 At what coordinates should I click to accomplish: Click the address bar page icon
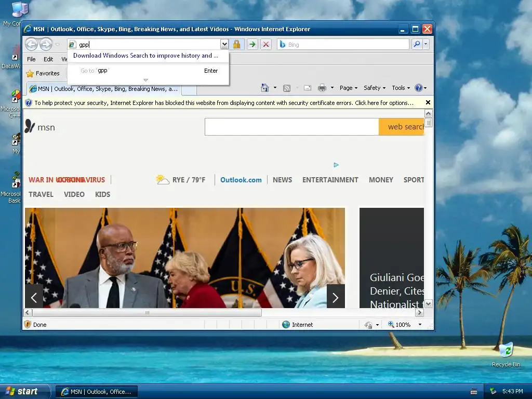pos(72,45)
